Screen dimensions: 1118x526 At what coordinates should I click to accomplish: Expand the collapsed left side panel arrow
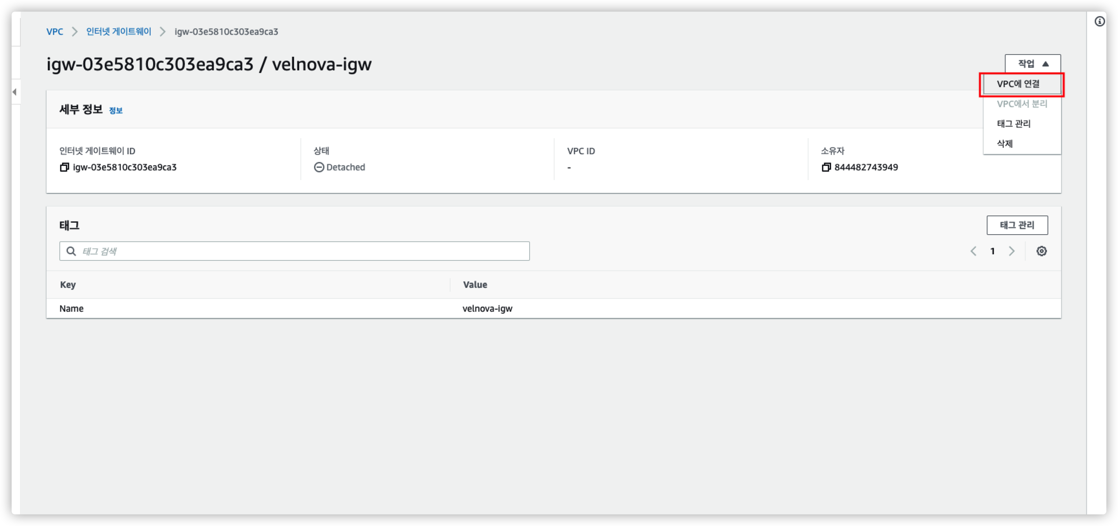coord(15,92)
